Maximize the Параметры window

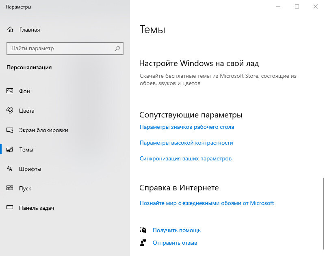297,6
